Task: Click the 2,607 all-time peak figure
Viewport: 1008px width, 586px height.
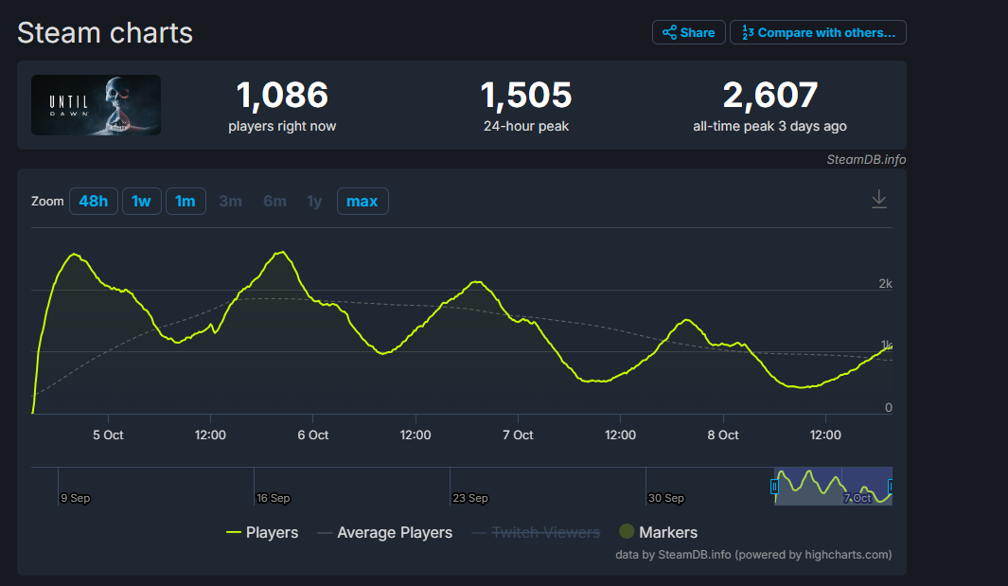Action: click(x=770, y=96)
